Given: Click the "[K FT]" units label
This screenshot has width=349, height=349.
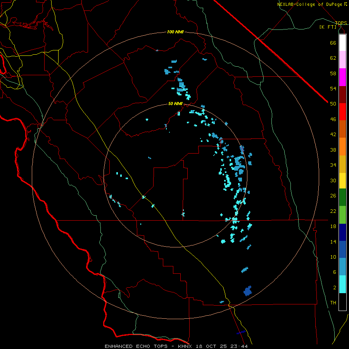Looking at the screenshot, I should [328, 27].
